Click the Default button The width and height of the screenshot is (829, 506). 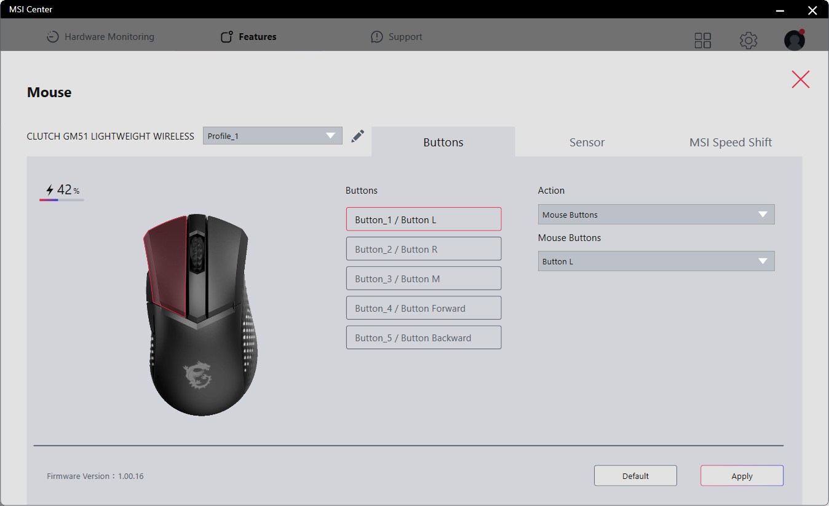click(x=635, y=476)
